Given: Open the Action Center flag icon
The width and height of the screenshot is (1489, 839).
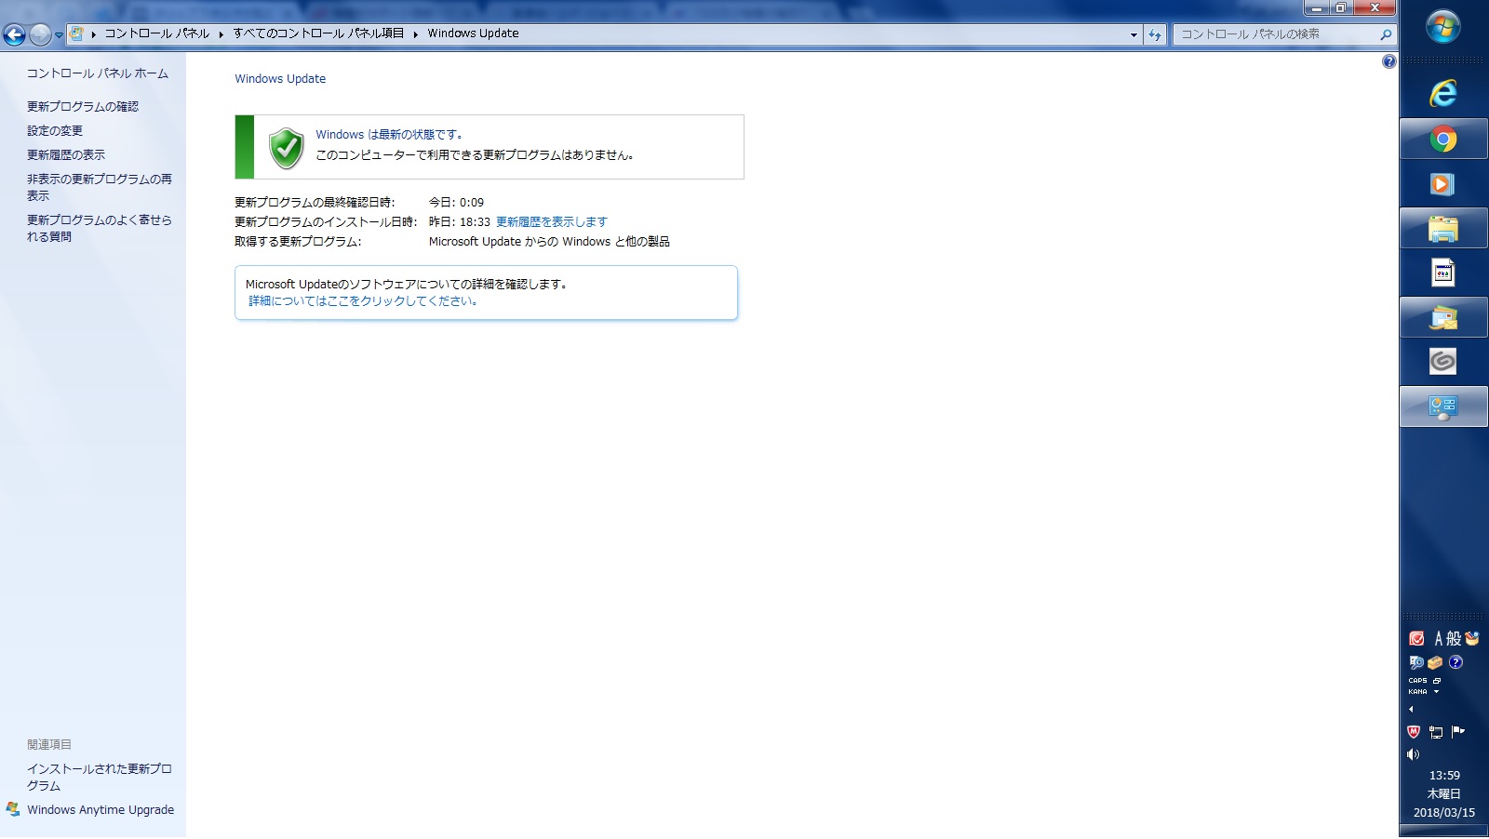Looking at the screenshot, I should (x=1458, y=732).
